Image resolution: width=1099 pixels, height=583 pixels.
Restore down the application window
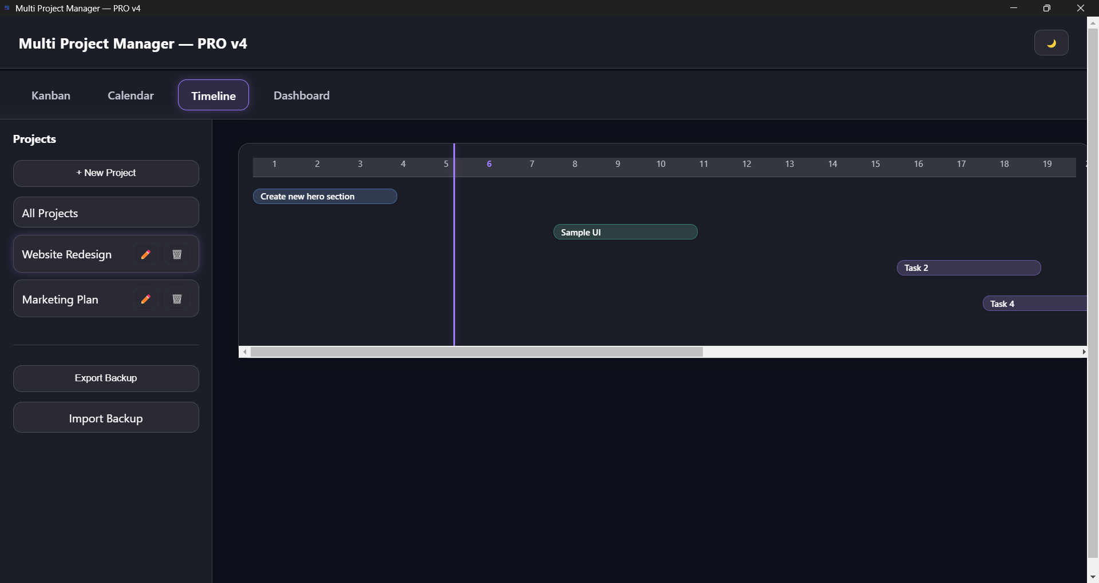(x=1047, y=8)
